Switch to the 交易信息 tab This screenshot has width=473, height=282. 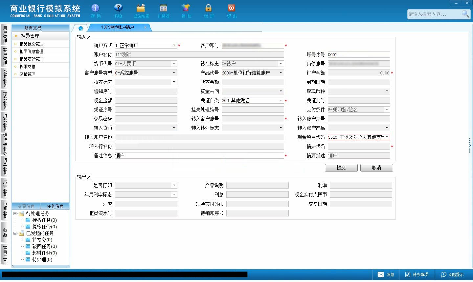[x=26, y=206]
